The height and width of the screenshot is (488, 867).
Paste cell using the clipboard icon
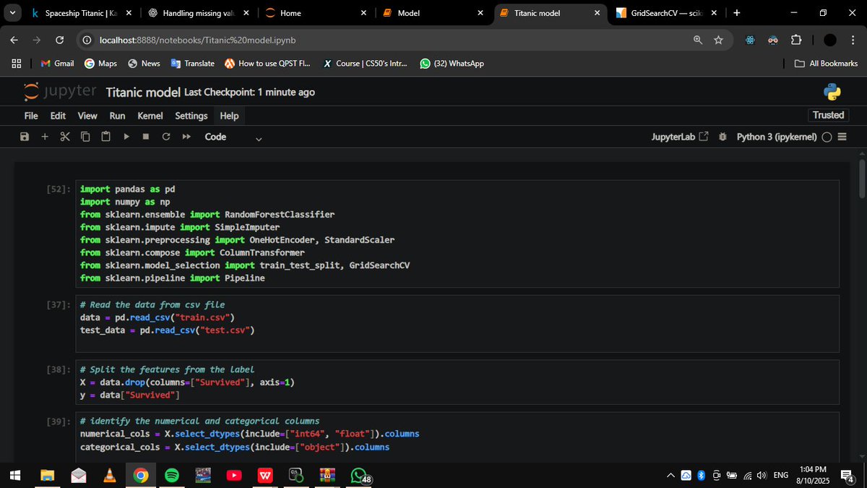(105, 137)
